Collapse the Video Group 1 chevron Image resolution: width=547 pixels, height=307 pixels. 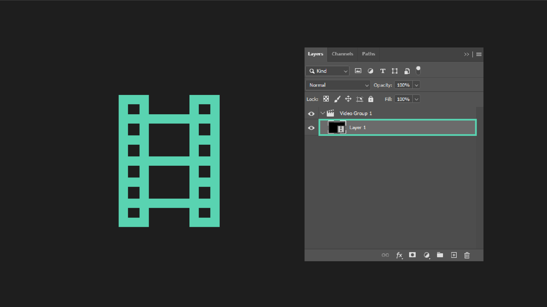pos(323,113)
